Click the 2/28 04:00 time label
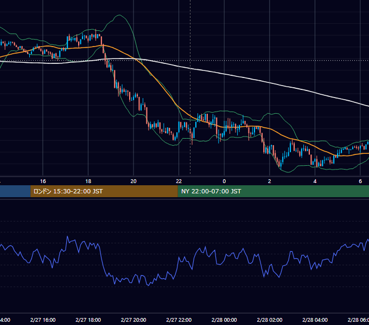This screenshot has height=325, width=369. coord(315,320)
